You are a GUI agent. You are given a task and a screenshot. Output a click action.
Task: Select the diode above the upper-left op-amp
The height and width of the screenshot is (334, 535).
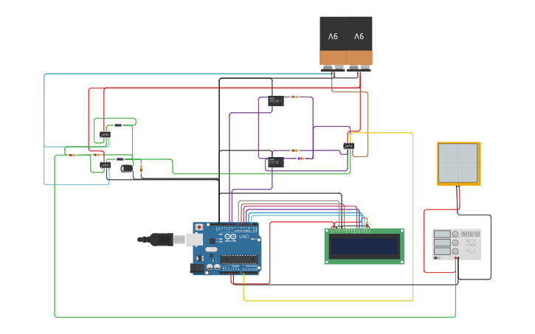[x=117, y=125]
